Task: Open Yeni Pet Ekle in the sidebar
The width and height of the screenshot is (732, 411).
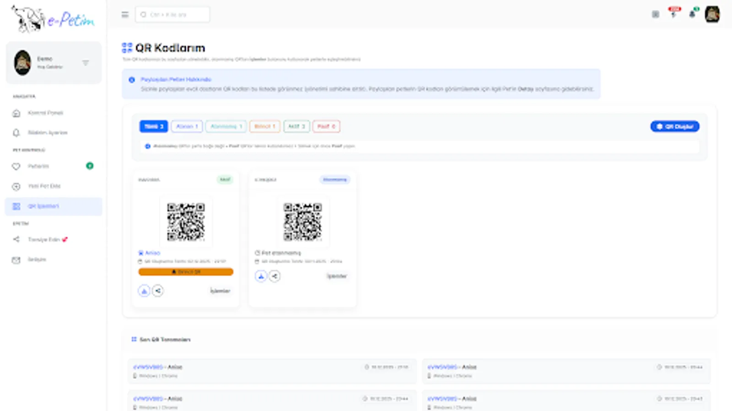Action: (53, 186)
